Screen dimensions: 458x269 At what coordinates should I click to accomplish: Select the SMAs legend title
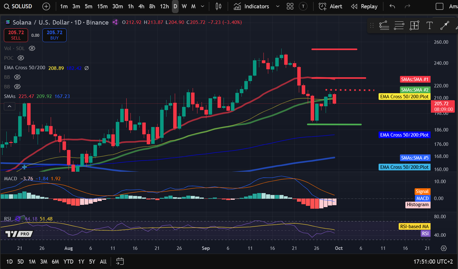(10, 96)
